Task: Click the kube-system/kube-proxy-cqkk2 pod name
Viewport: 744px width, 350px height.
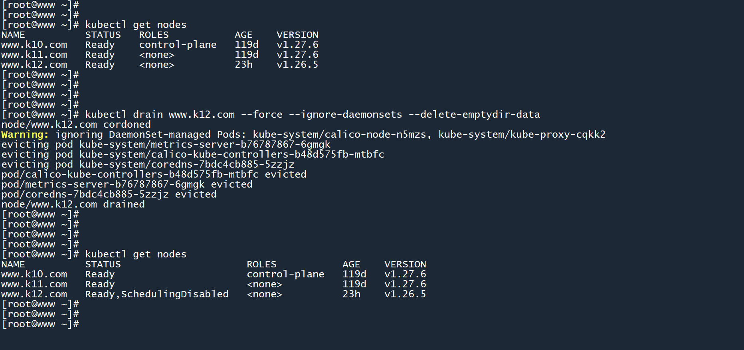Action: (522, 134)
